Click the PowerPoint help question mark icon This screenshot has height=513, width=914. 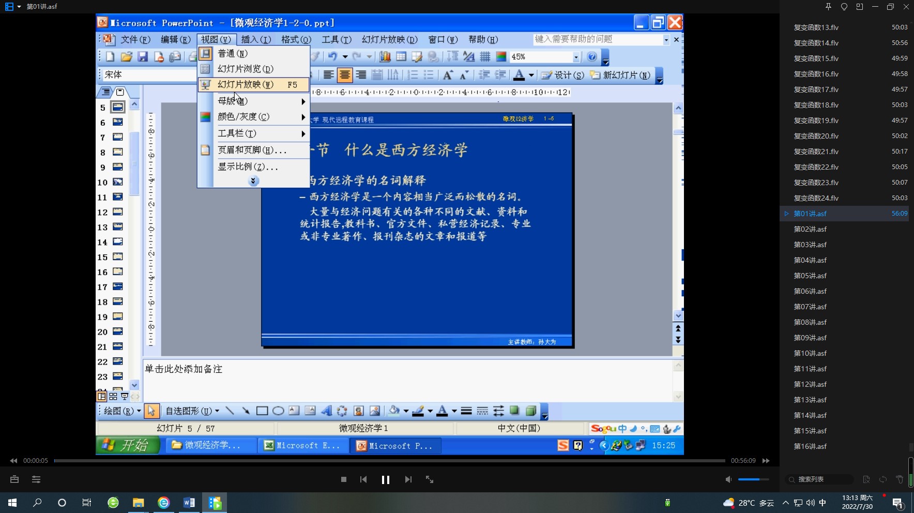592,56
